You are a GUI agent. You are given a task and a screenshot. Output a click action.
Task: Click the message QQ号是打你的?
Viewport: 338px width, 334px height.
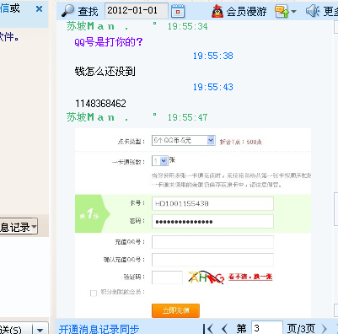coord(109,42)
